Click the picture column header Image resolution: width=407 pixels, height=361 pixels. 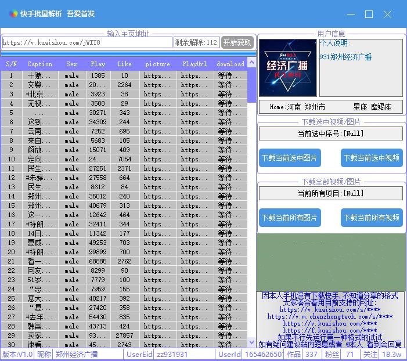coord(157,64)
